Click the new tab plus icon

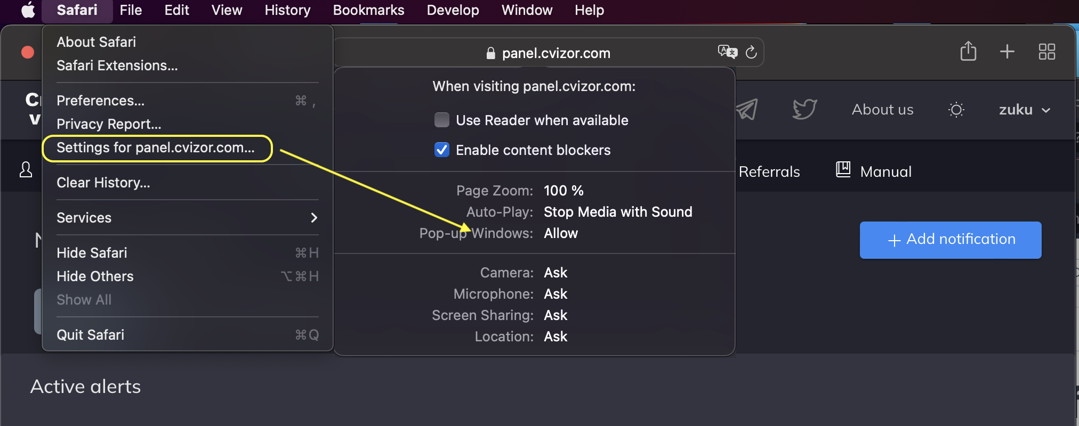point(1007,52)
